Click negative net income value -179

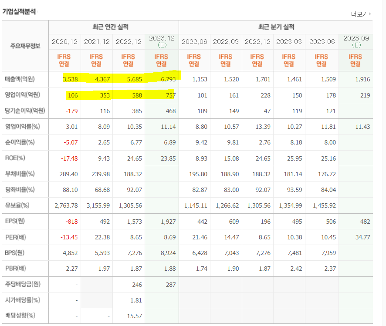(x=71, y=111)
